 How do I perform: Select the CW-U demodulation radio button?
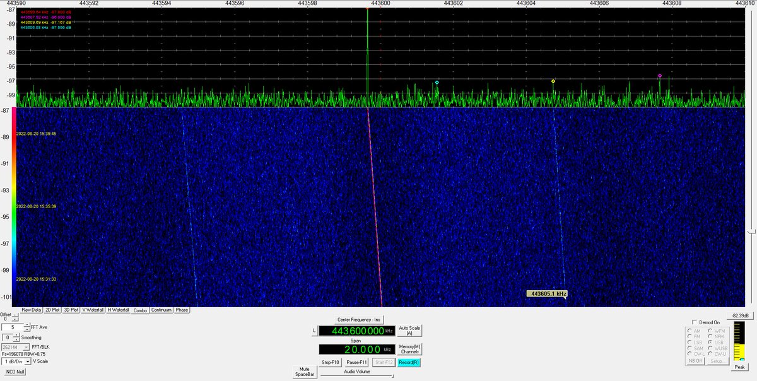(x=710, y=353)
